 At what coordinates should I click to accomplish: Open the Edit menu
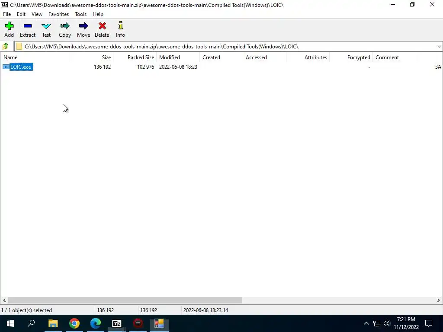point(21,14)
